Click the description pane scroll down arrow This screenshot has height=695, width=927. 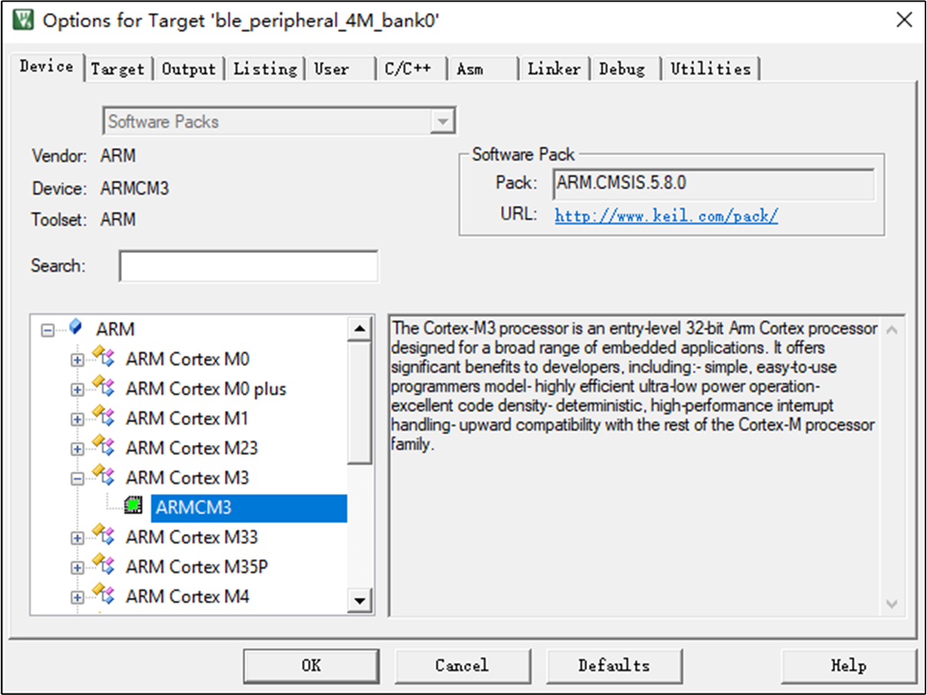point(891,603)
